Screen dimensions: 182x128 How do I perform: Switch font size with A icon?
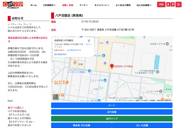168,5
